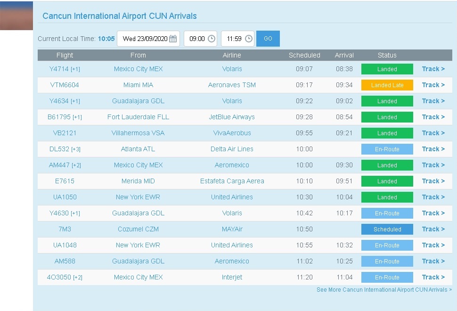This screenshot has height=311, width=457.
Task: Click Cozumel CZM origin link
Action: click(x=138, y=229)
